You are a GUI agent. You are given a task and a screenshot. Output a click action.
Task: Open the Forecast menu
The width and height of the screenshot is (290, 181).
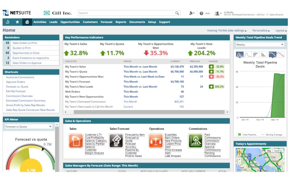click(107, 22)
